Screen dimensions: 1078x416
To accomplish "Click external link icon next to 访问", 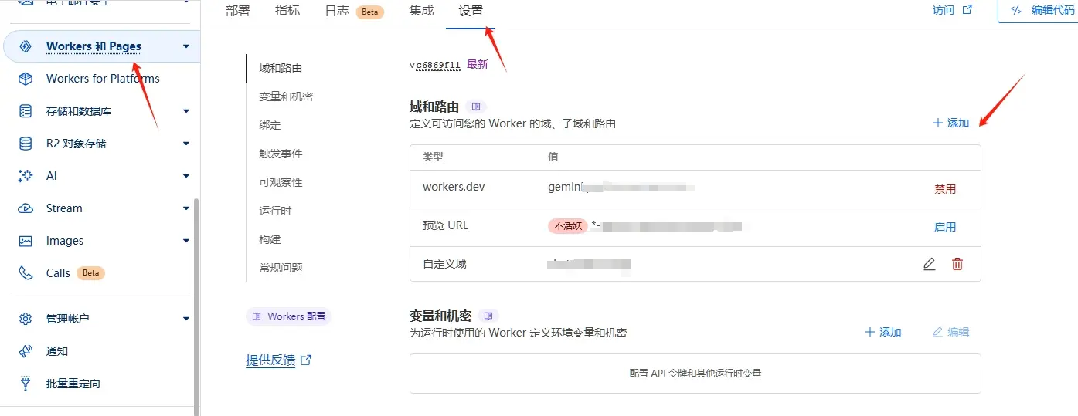I will (967, 10).
